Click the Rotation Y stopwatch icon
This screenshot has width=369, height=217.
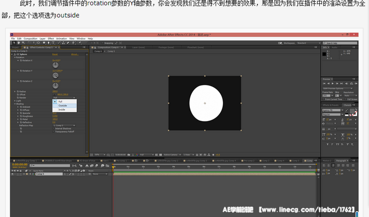coord(21,71)
